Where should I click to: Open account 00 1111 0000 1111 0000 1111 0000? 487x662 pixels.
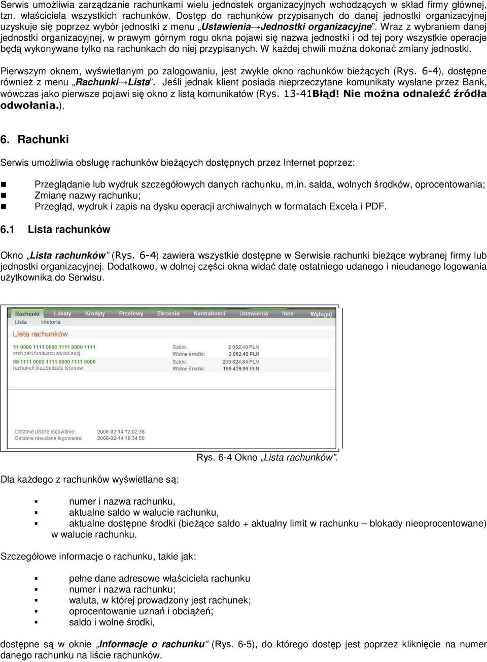(54, 362)
